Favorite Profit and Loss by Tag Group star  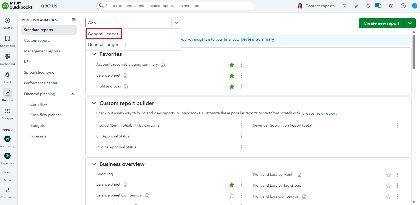coord(388,186)
